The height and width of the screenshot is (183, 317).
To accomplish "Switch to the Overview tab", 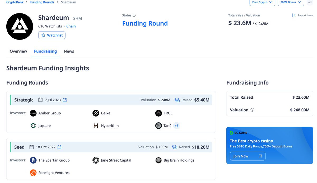I will pyautogui.click(x=18, y=51).
